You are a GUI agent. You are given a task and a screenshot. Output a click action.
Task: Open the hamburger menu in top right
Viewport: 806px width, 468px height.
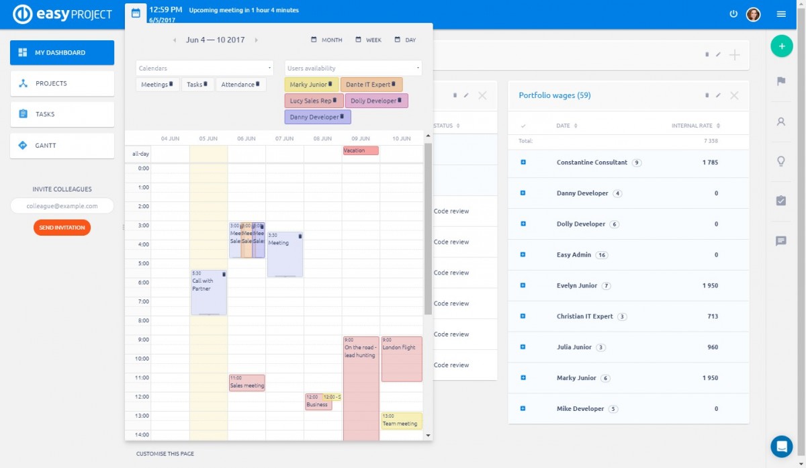pos(781,14)
